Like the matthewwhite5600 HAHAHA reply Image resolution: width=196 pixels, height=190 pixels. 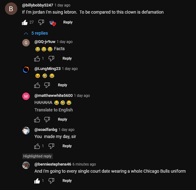click(37, 119)
